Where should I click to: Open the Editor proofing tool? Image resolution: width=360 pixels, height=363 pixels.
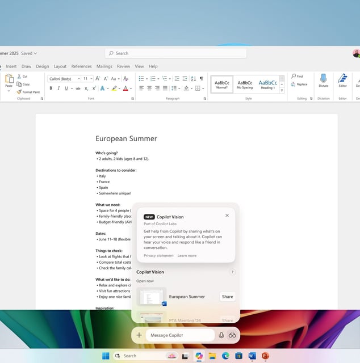(342, 81)
